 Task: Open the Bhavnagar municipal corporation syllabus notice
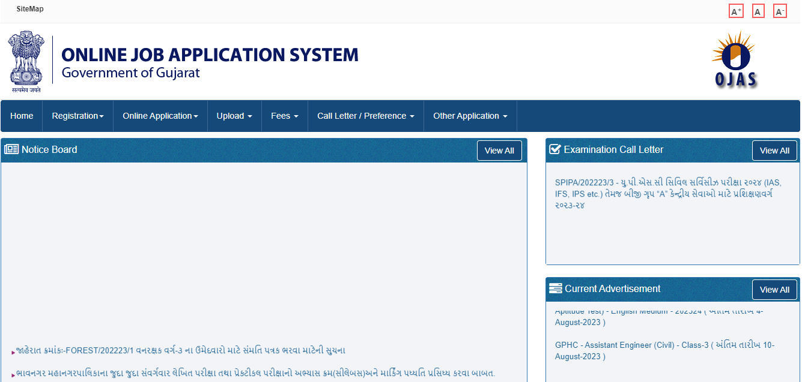pos(255,373)
